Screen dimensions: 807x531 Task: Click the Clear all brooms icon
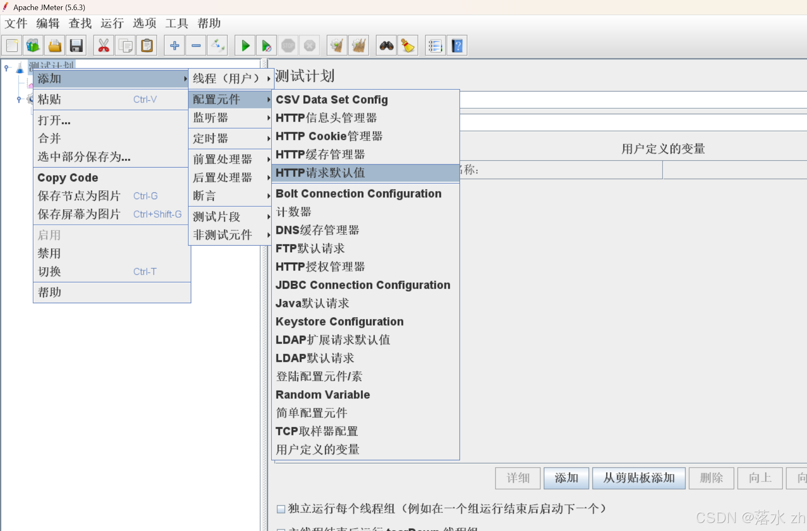coord(359,45)
